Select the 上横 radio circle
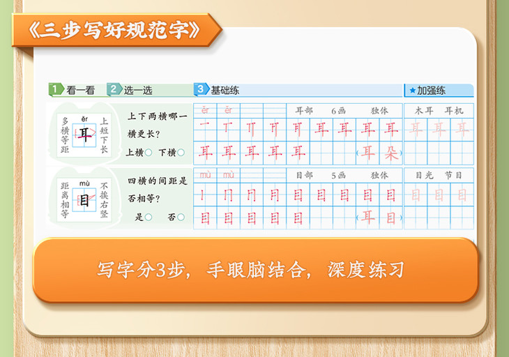The image size is (509, 357). click(149, 153)
